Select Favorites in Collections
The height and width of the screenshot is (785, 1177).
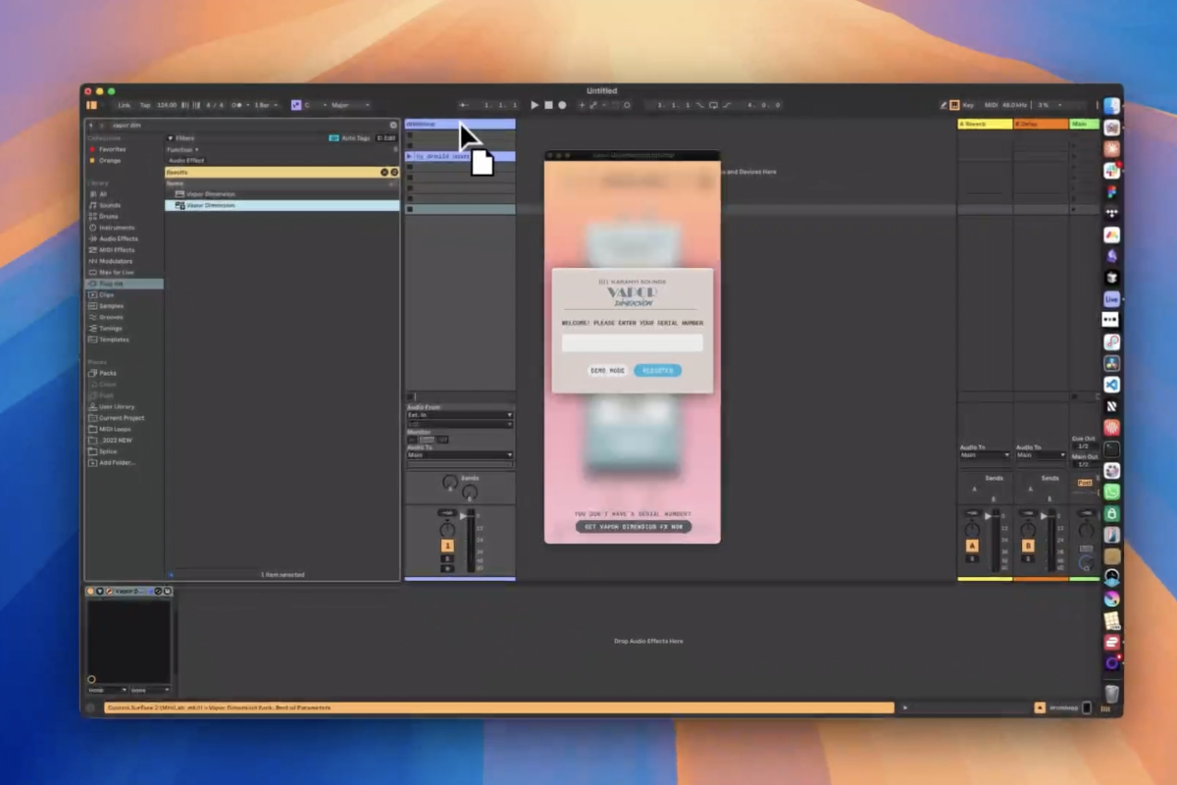tap(112, 149)
